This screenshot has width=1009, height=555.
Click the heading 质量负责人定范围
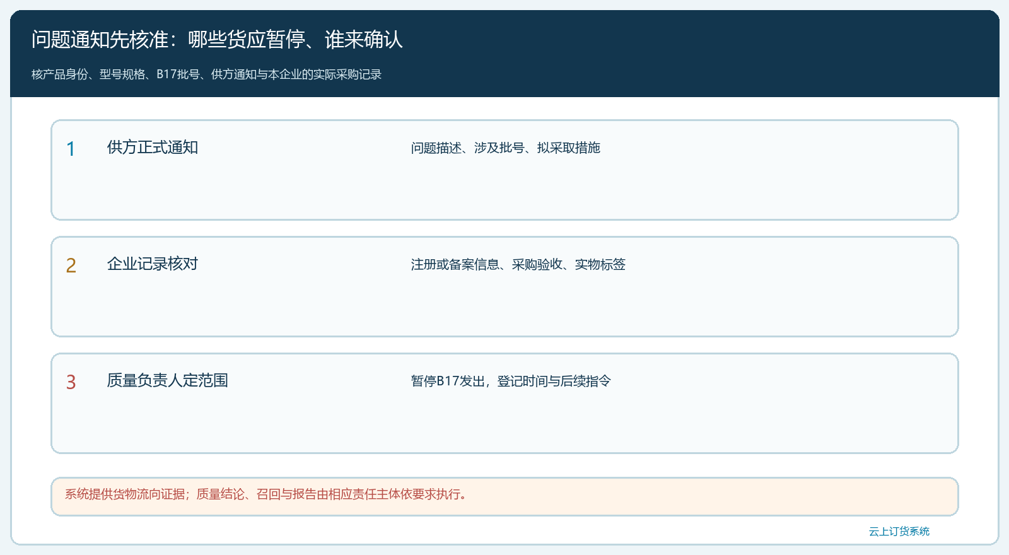168,381
